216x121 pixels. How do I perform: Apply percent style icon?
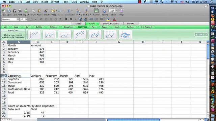click(71, 19)
